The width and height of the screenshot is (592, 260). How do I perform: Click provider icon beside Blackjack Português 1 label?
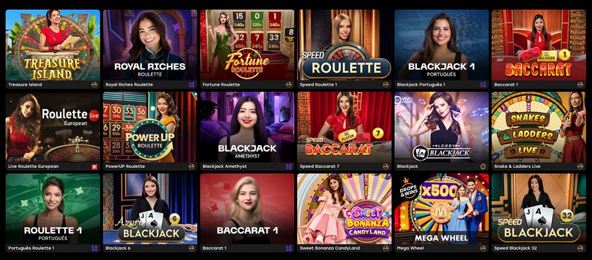point(483,84)
